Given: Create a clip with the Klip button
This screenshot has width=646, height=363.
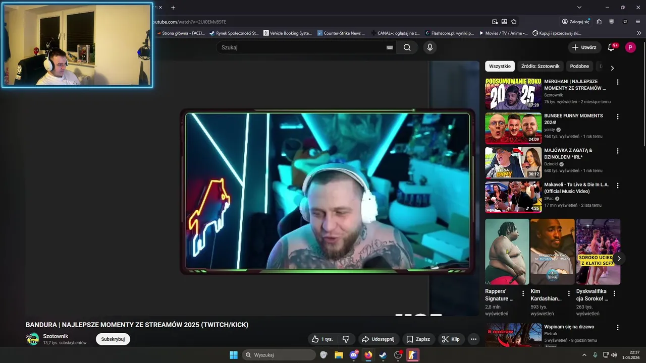Looking at the screenshot, I should tap(451, 339).
